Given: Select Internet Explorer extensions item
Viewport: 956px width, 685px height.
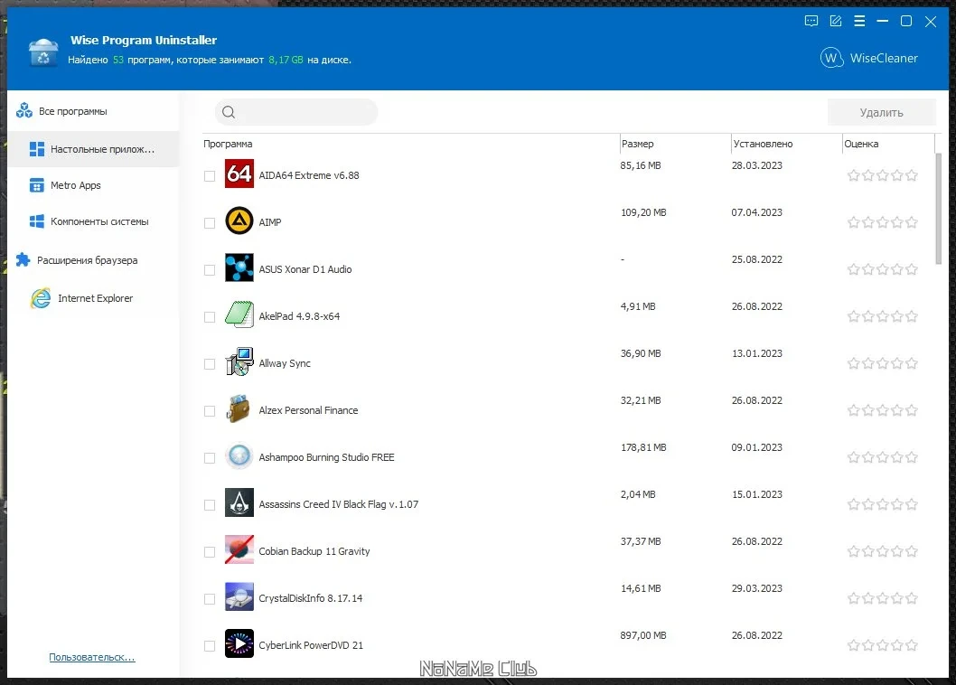Looking at the screenshot, I should 93,298.
